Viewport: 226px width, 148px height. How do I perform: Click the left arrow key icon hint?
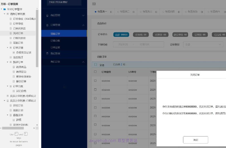click(x=16, y=134)
